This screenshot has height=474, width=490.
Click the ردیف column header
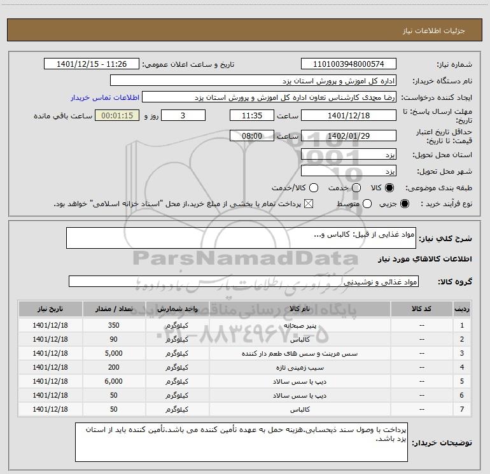462,309
